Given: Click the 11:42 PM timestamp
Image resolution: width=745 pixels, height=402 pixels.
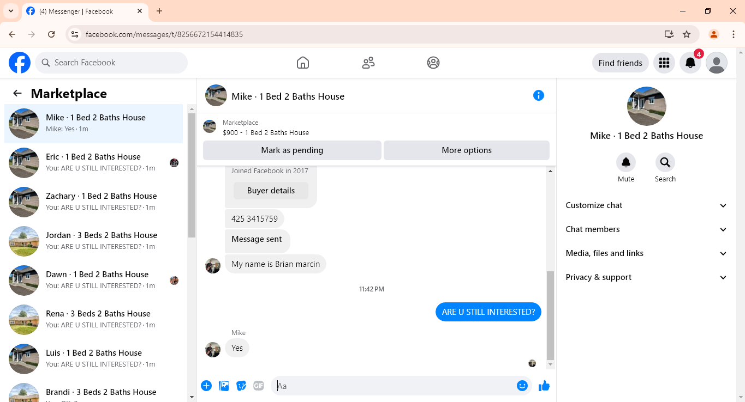Looking at the screenshot, I should click(x=372, y=289).
